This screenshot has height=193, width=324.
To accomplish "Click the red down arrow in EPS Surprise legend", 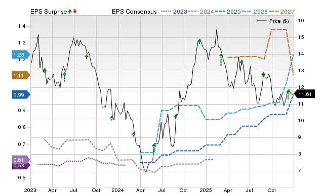I will [75, 12].
